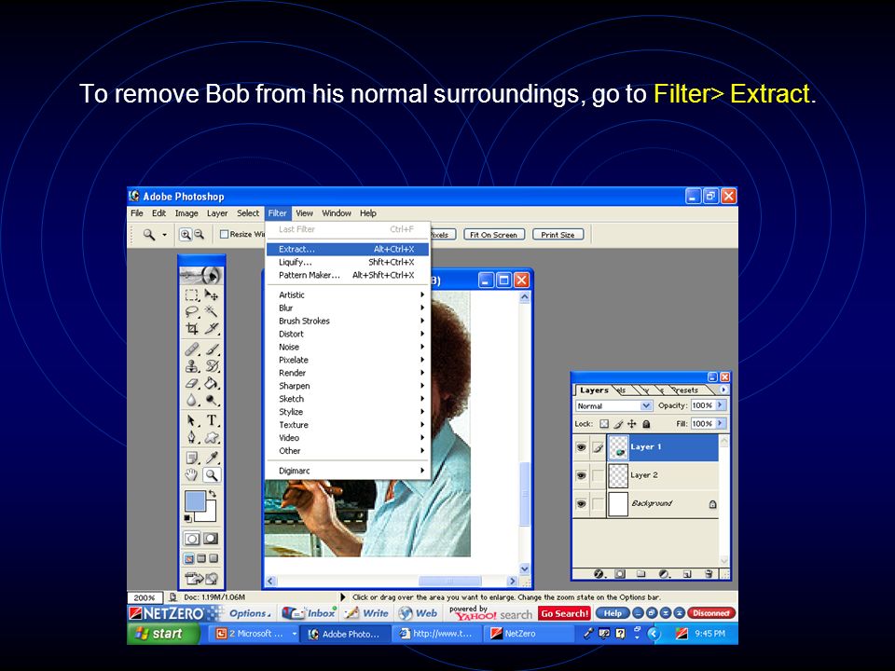Select the Slice tool
The height and width of the screenshot is (671, 895).
click(x=212, y=328)
